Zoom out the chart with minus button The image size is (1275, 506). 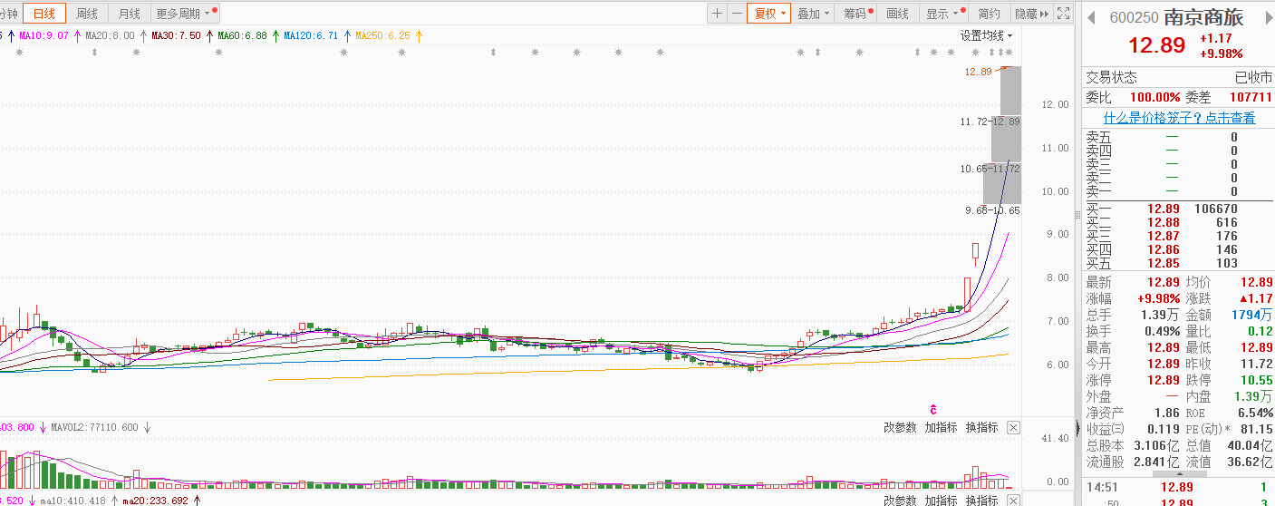click(737, 14)
